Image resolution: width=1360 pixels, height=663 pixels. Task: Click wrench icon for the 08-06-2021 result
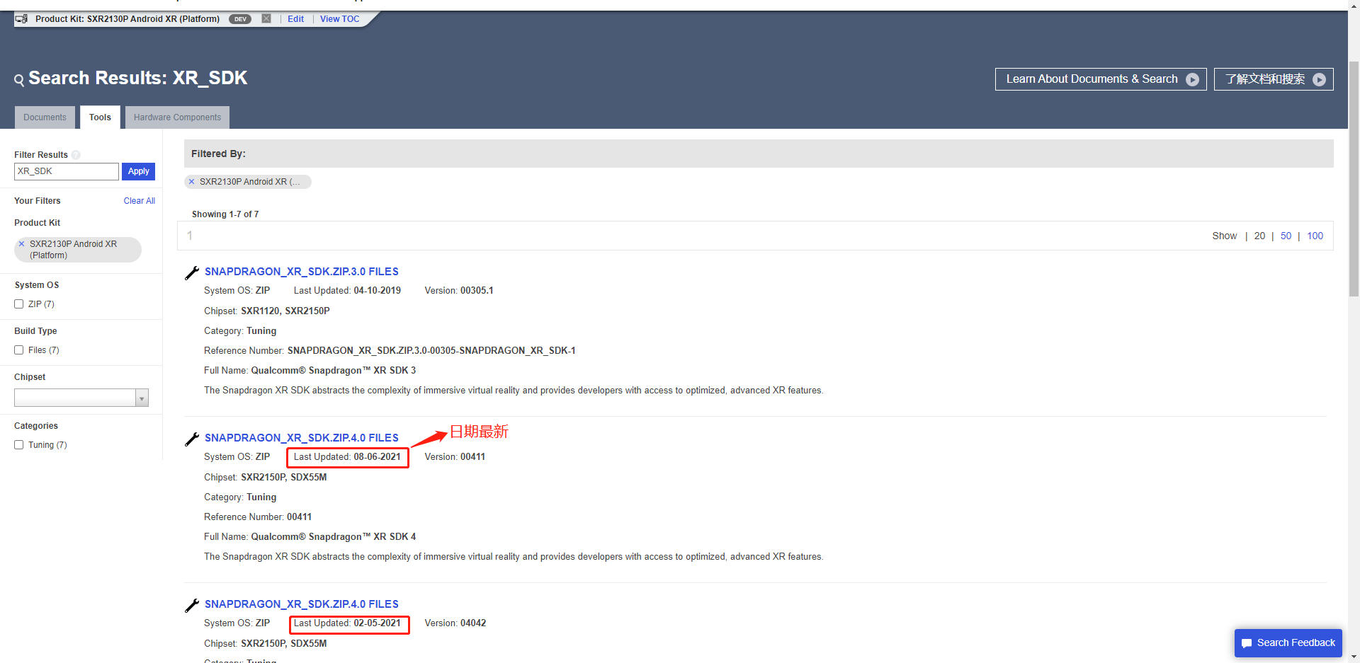[192, 439]
